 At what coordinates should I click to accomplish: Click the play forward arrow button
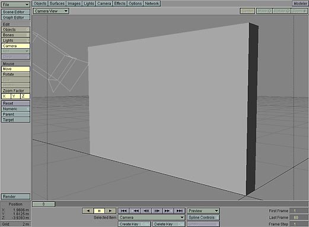(110, 211)
